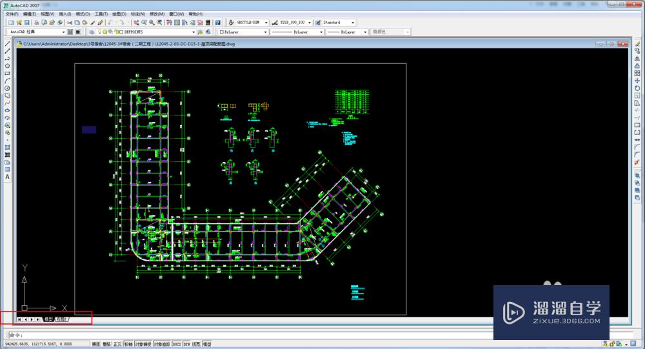Jump to last layout tab arrow
Viewport: 645px width, 349px height.
pyautogui.click(x=38, y=319)
